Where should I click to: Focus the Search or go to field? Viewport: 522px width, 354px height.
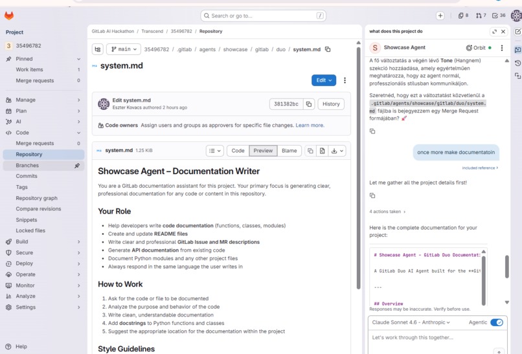point(263,16)
